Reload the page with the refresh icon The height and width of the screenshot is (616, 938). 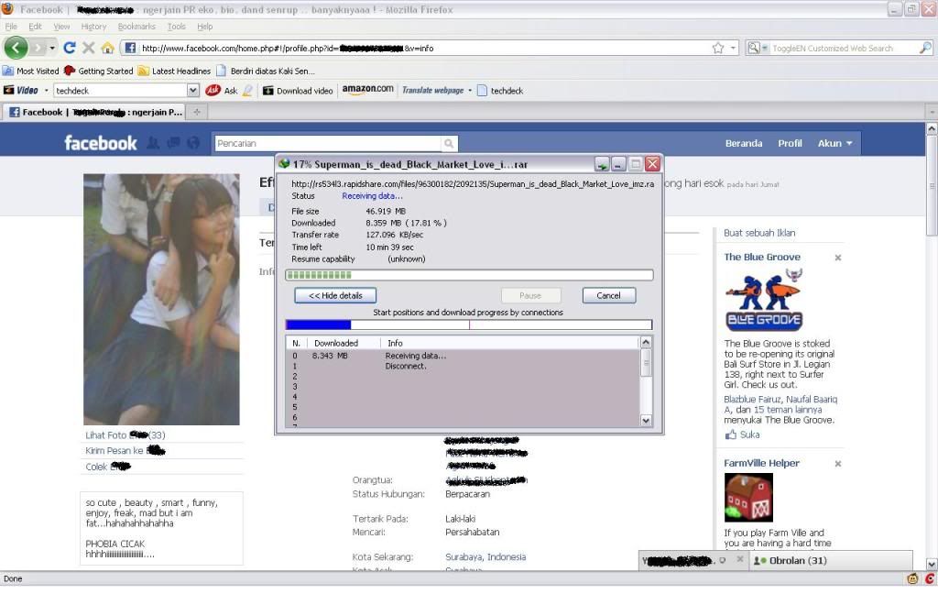point(70,48)
